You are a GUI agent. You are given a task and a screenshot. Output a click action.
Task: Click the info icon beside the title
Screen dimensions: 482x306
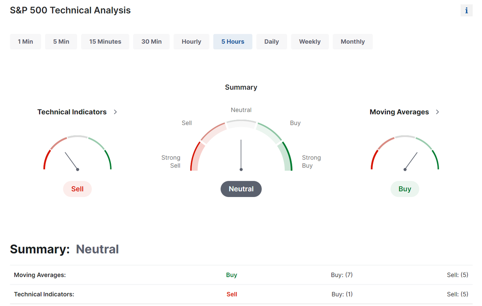point(466,11)
